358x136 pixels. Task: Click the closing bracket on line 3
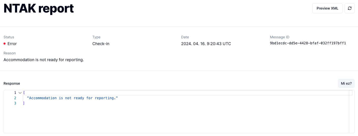(x=24, y=103)
